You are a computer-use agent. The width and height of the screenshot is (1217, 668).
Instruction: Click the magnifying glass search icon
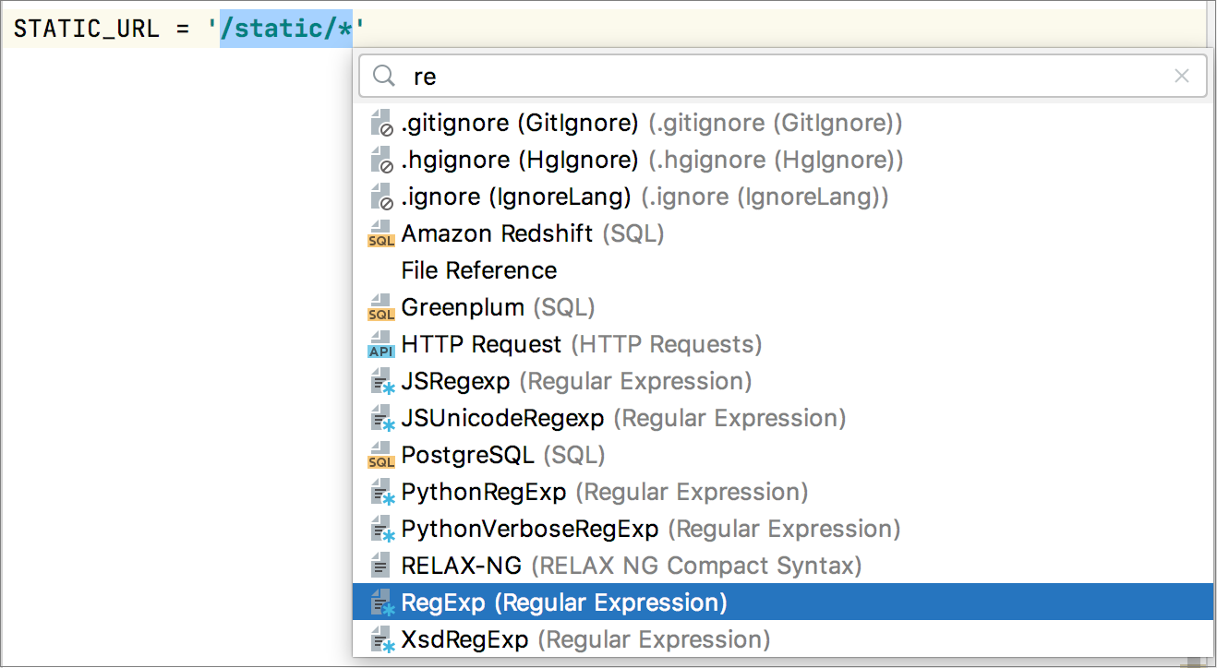(383, 76)
